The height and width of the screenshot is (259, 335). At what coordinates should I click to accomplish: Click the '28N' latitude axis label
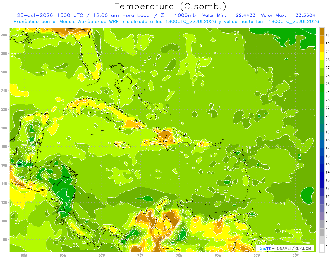tap(4, 53)
